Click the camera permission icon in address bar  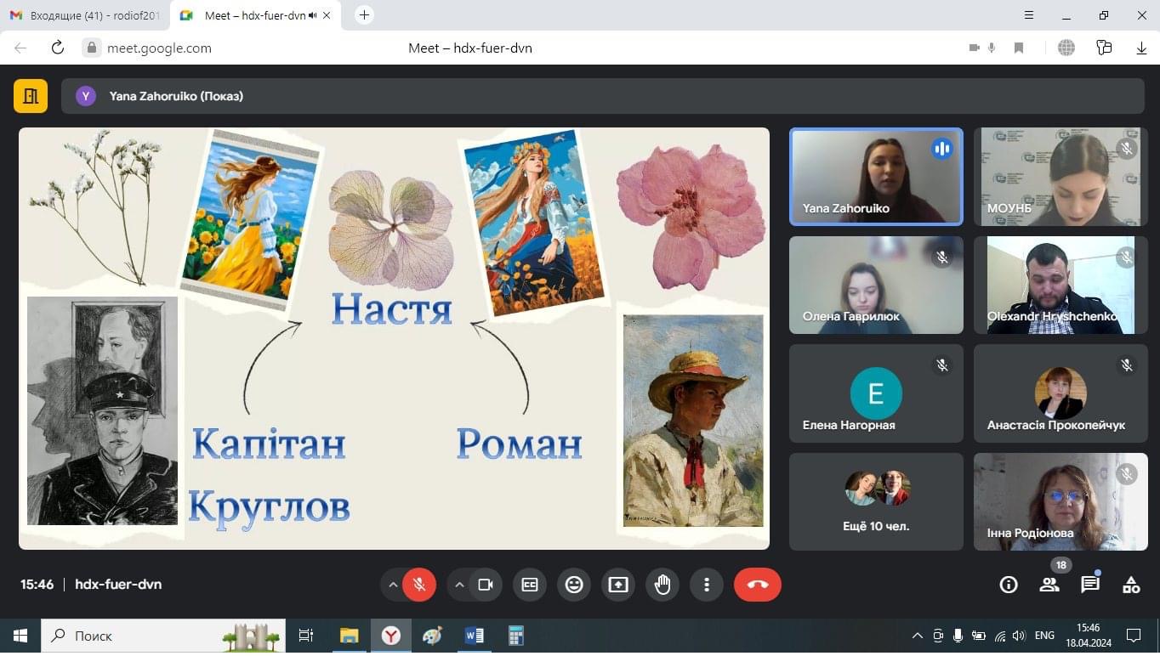click(x=975, y=48)
